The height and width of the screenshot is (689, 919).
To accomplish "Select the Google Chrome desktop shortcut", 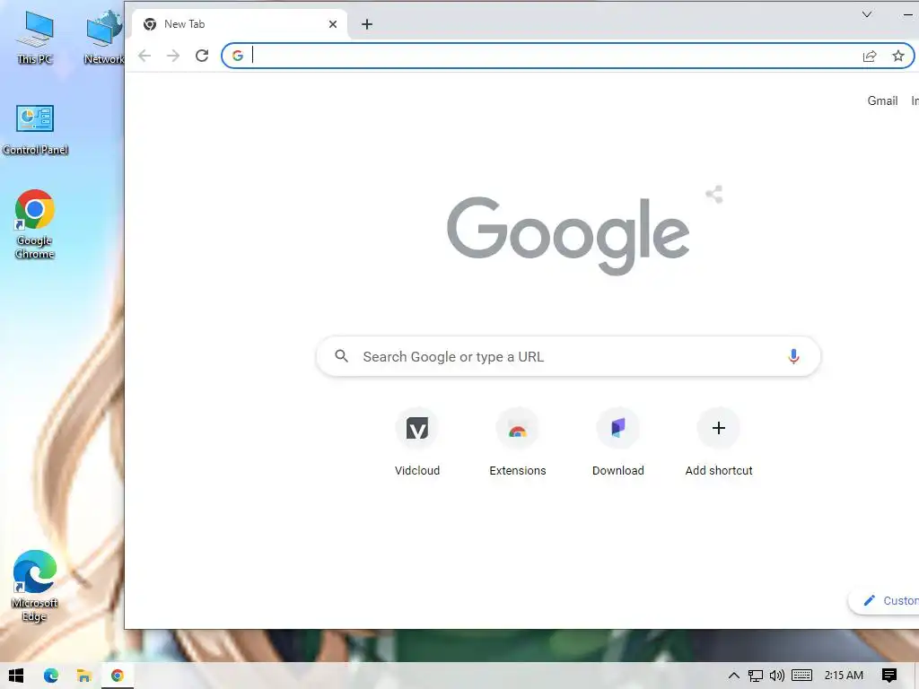I will [35, 224].
